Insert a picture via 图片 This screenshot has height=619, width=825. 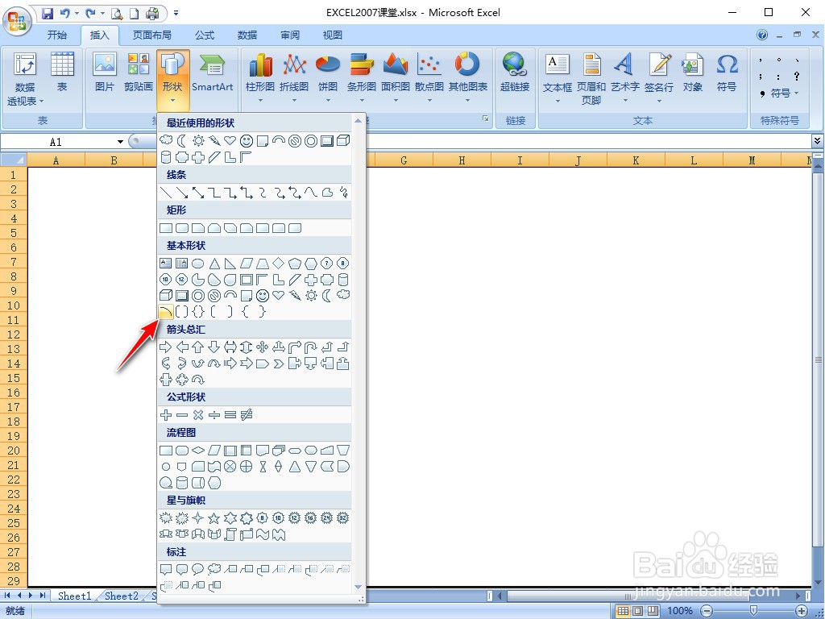tap(104, 73)
